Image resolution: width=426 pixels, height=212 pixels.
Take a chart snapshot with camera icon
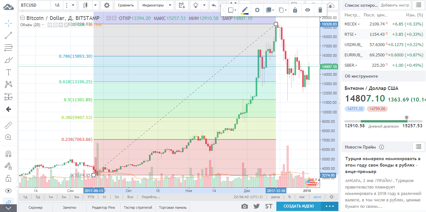245,206
